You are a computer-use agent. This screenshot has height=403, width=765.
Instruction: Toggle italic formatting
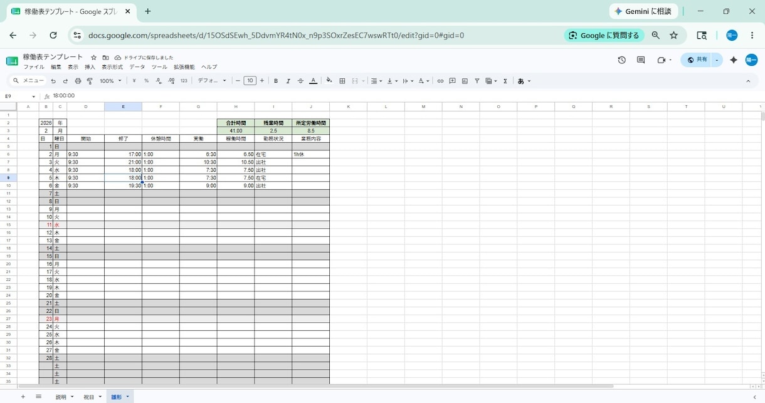288,81
